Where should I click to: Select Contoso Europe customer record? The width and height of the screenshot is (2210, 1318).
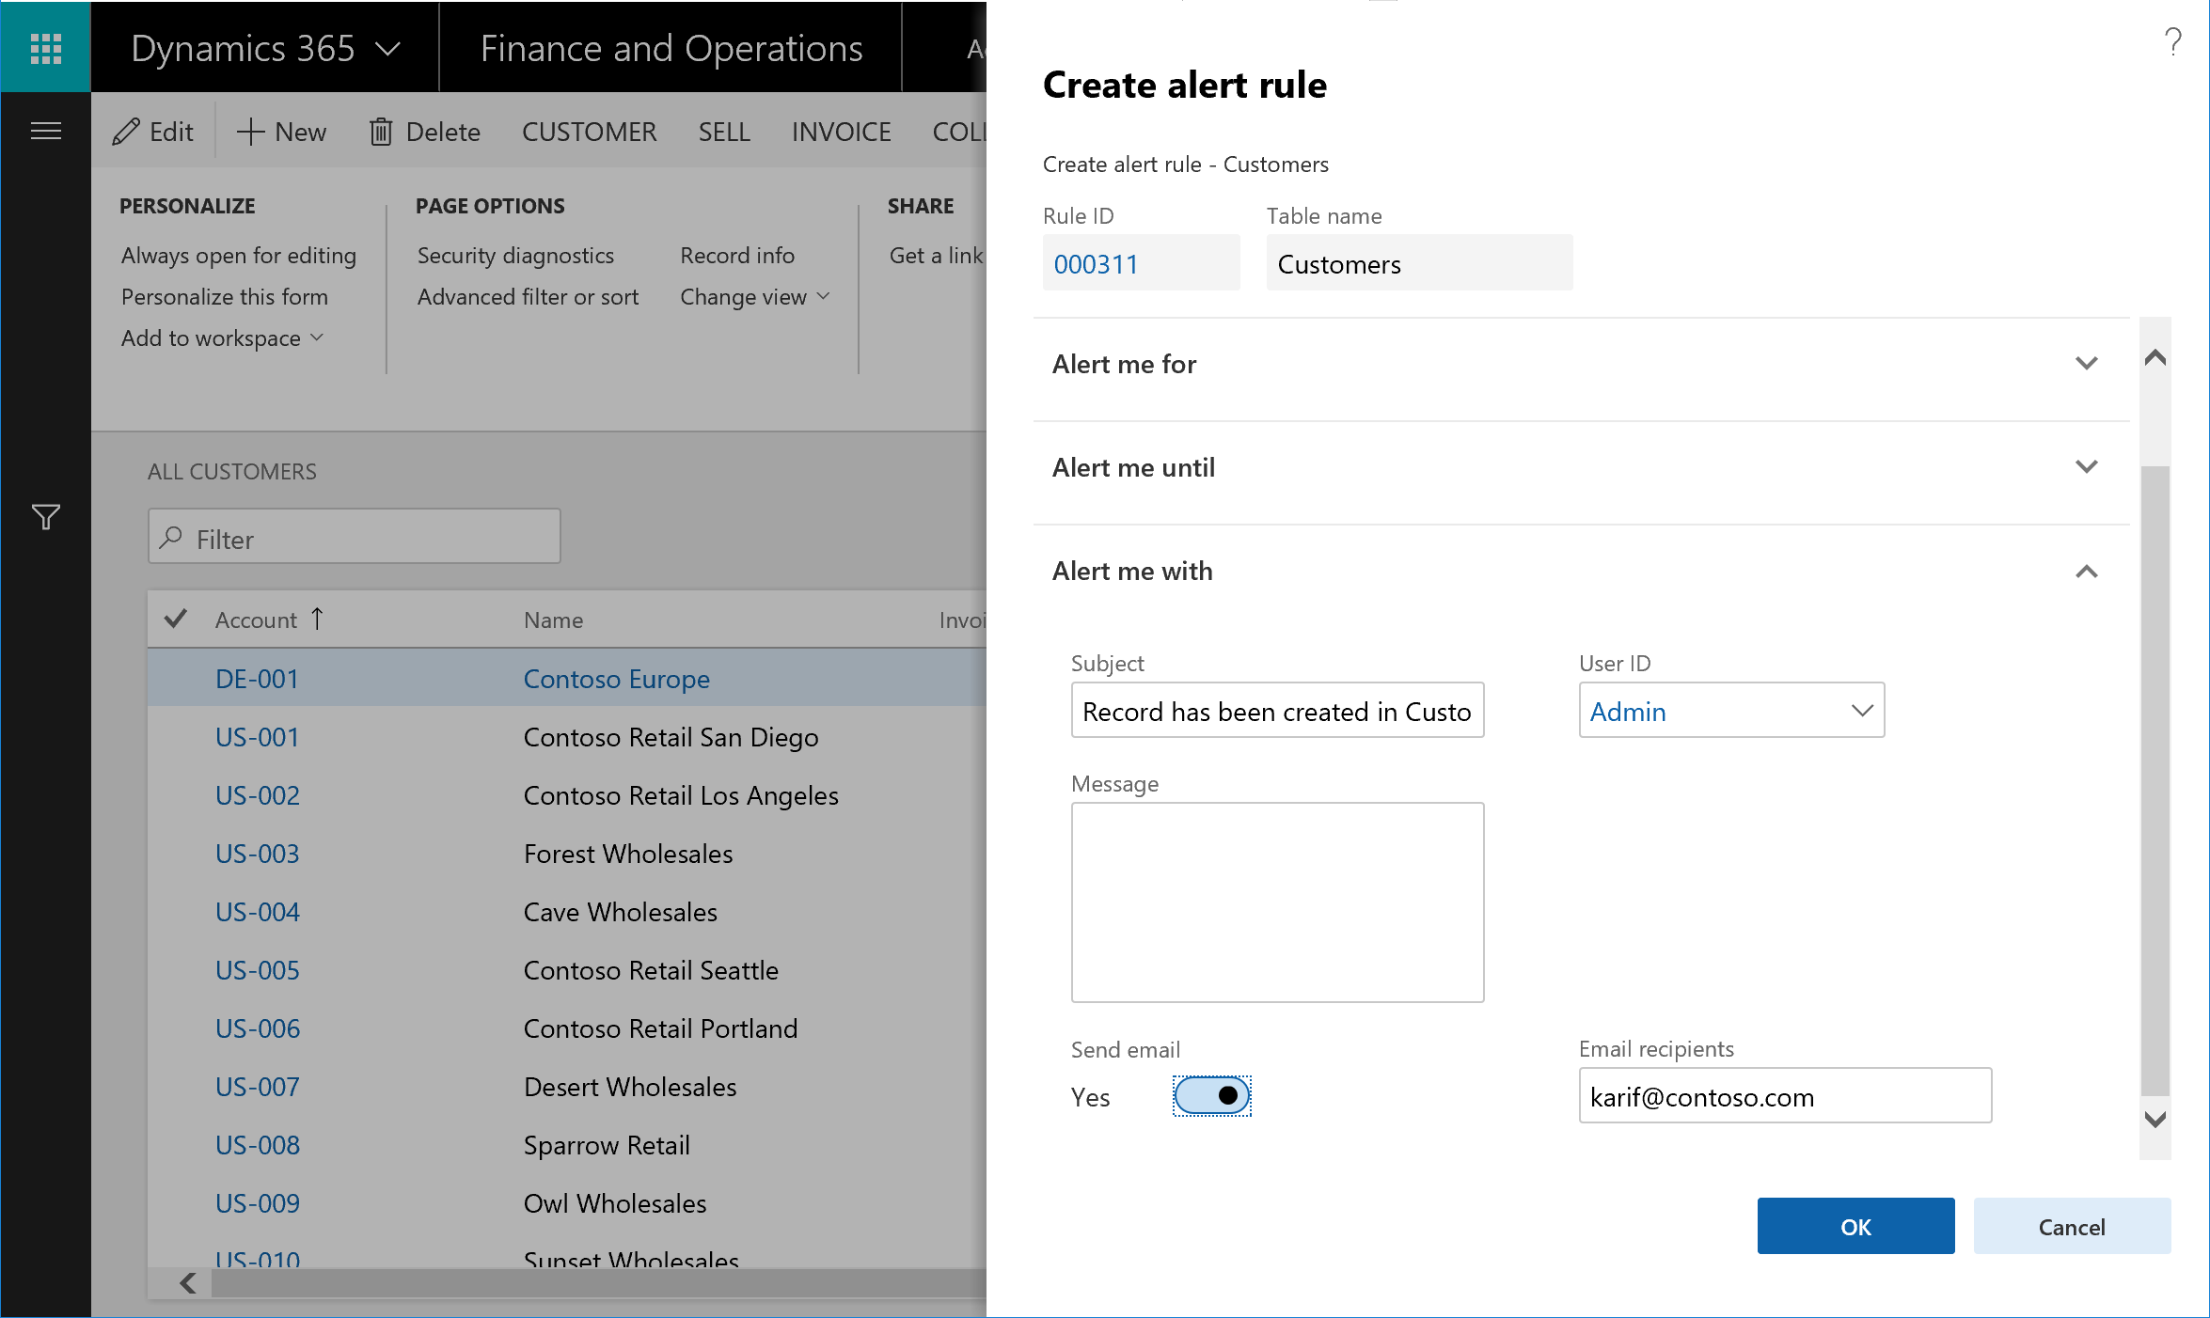point(617,676)
